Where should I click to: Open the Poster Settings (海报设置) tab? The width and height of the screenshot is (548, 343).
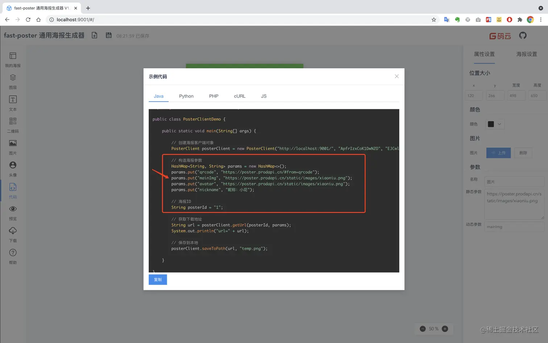(x=527, y=54)
